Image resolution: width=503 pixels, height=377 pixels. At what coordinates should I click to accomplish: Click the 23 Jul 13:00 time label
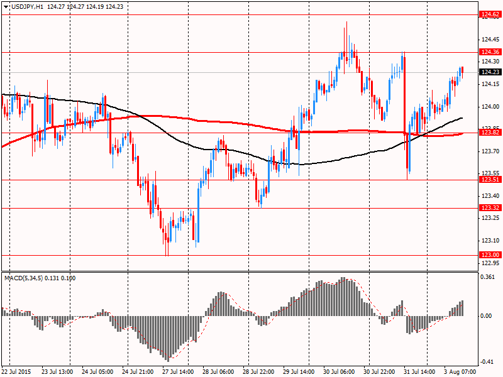point(57,372)
